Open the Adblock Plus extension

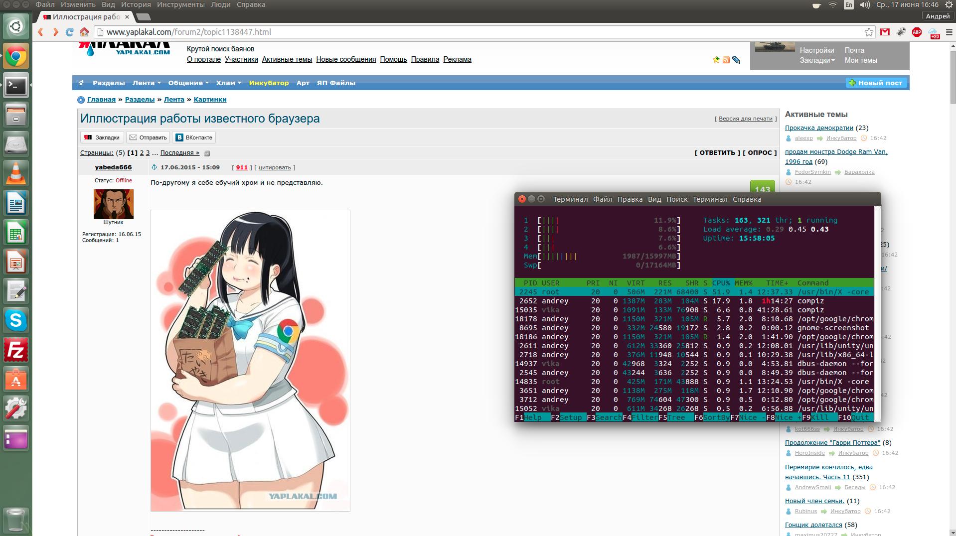coord(917,32)
